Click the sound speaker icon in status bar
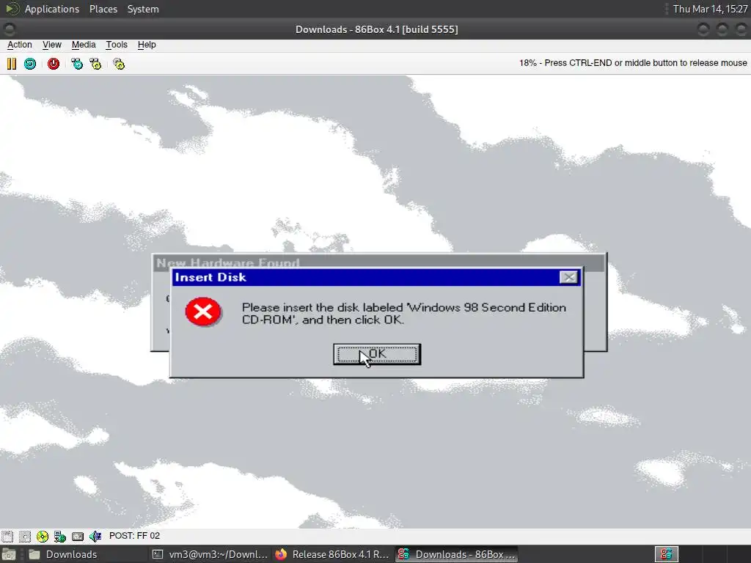The image size is (751, 563). pyautogui.click(x=95, y=536)
